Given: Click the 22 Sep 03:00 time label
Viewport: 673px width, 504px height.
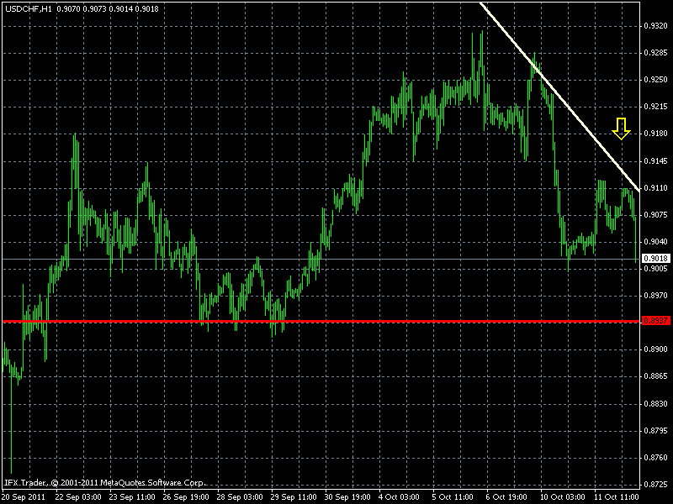Looking at the screenshot, I should tap(78, 497).
